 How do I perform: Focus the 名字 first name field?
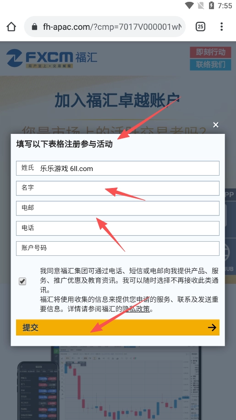tap(118, 188)
